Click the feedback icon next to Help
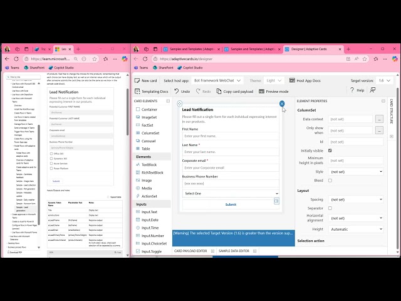The width and height of the screenshot is (401, 301). pos(373,90)
